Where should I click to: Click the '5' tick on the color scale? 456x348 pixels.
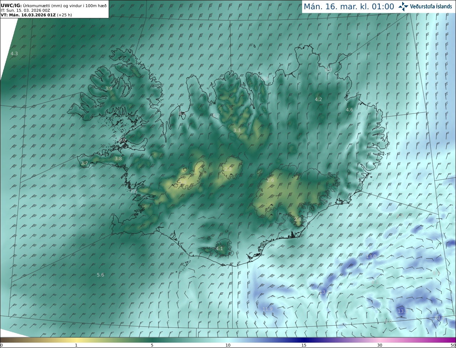pyautogui.click(x=152, y=345)
